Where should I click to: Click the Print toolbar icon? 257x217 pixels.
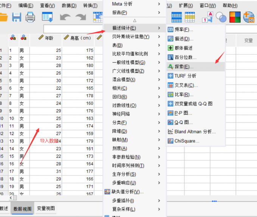30,17
